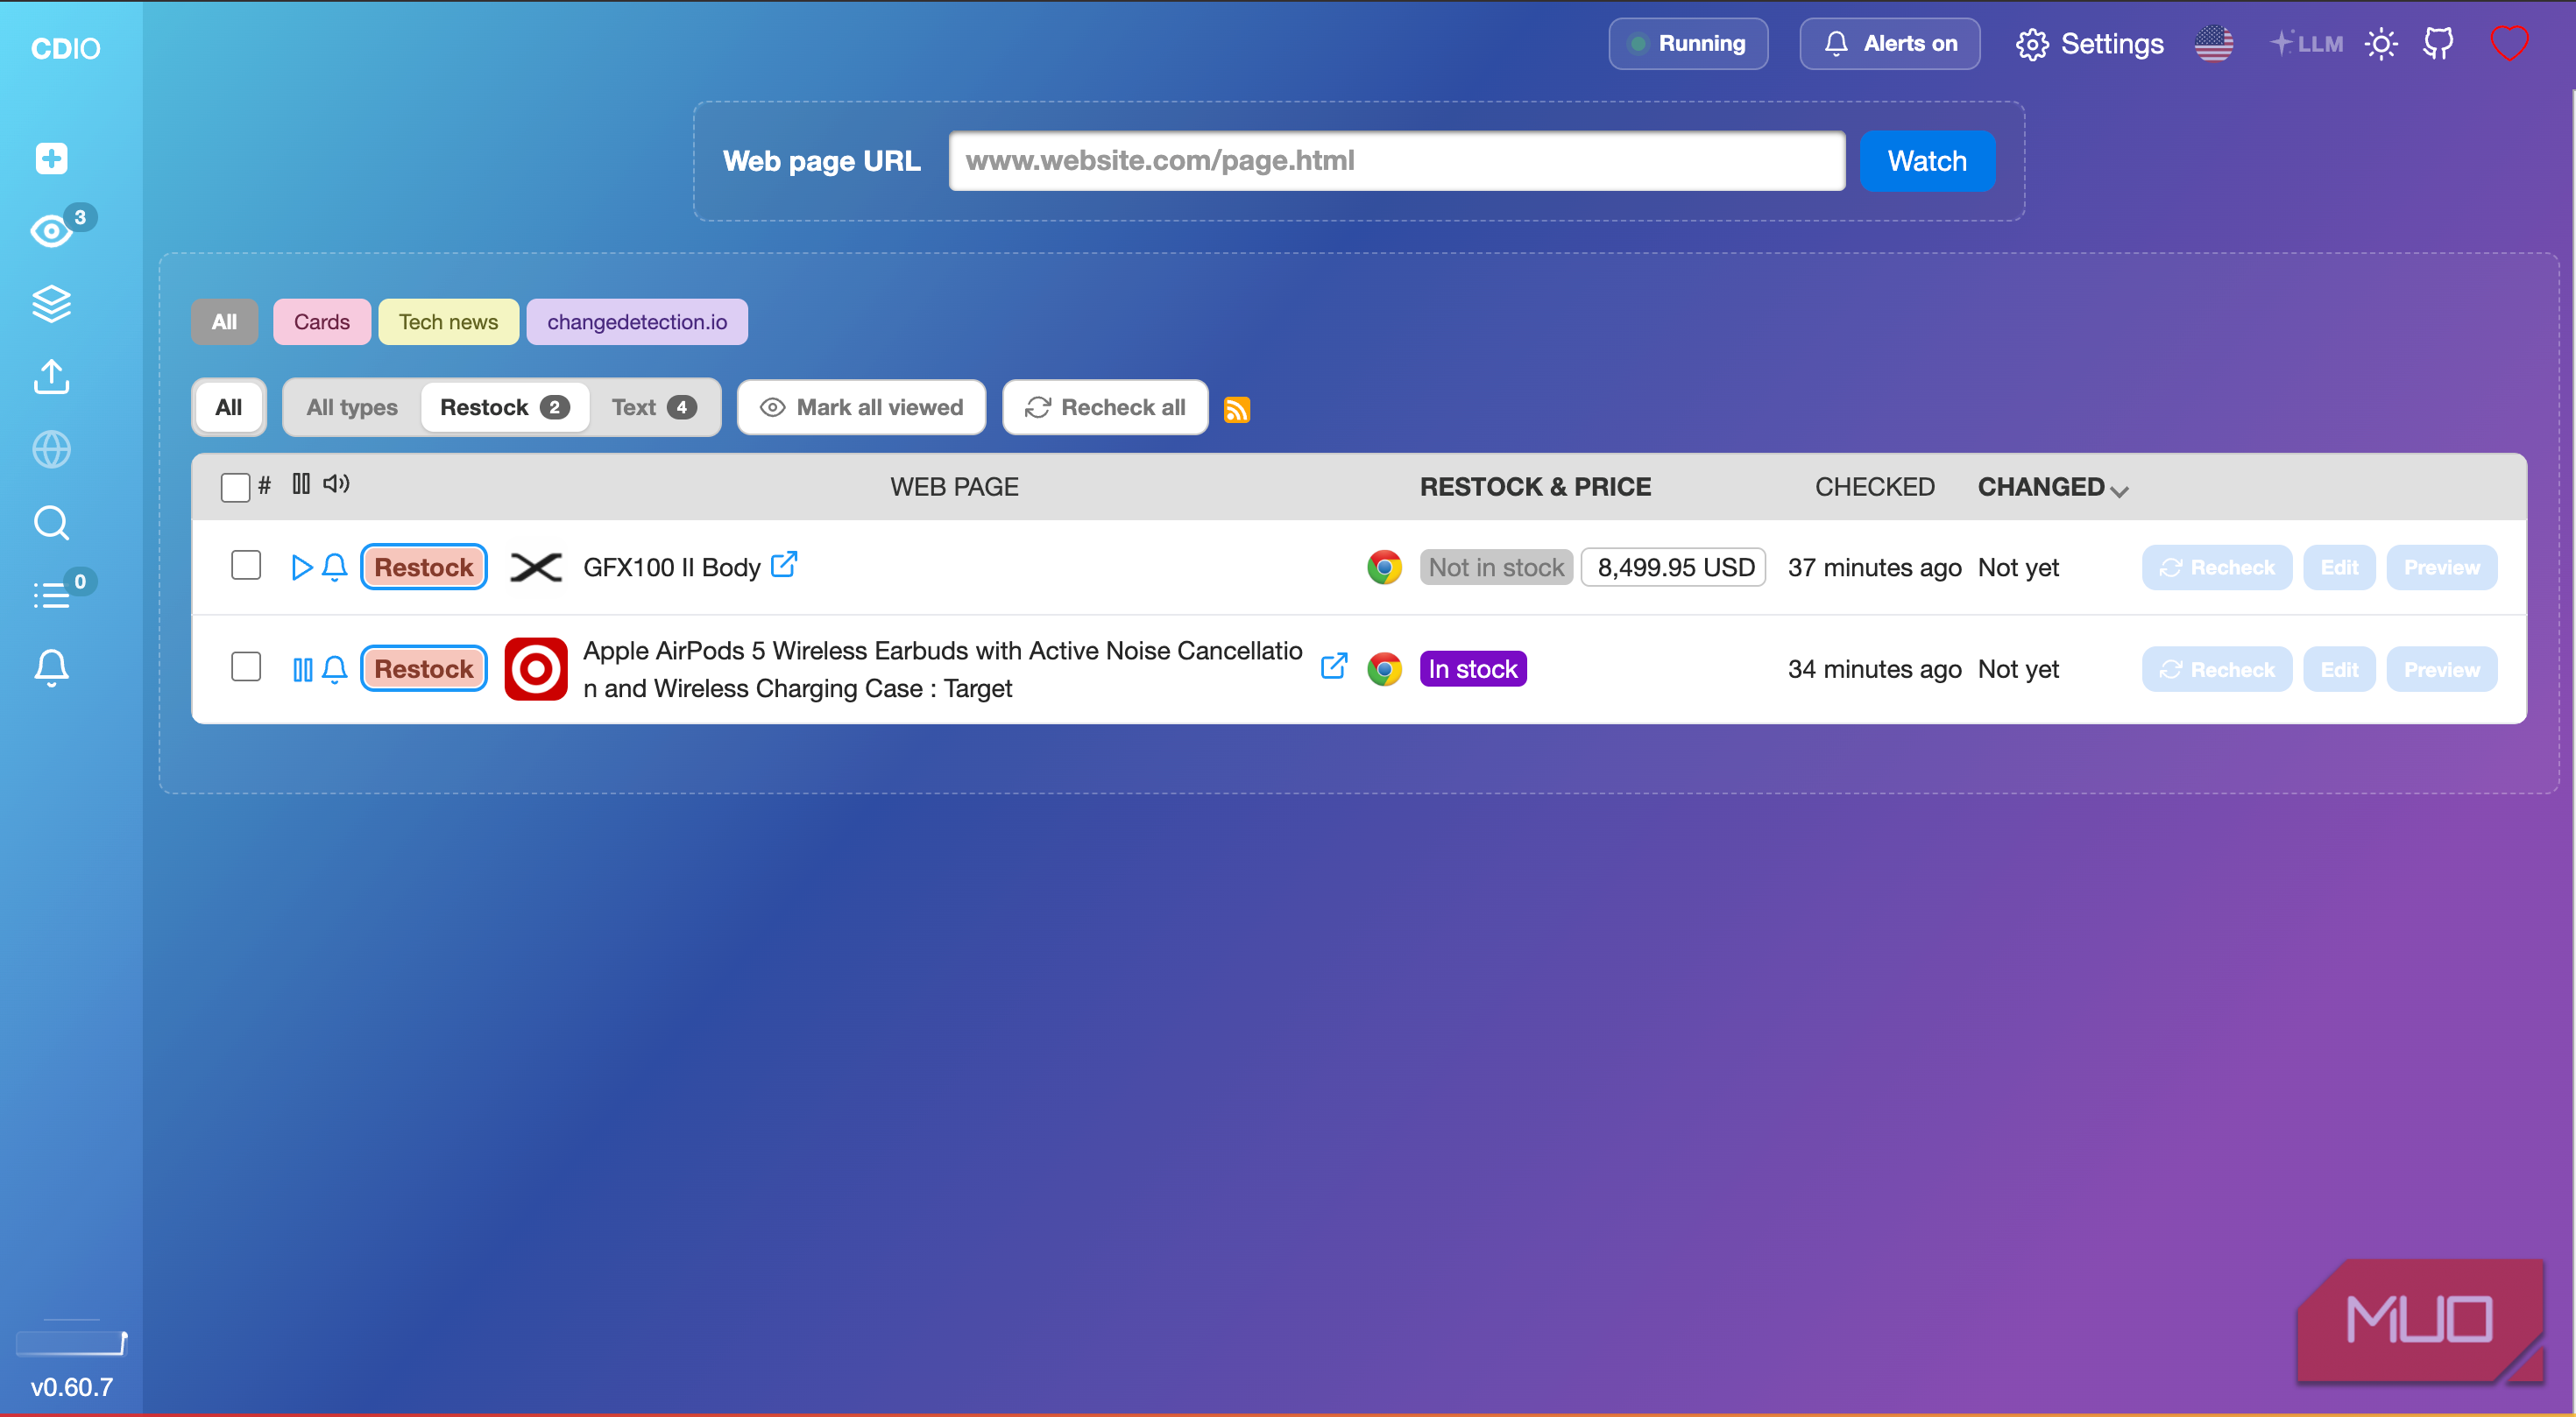
Task: Click the plus add-watch icon in sidebar
Action: tap(51, 158)
